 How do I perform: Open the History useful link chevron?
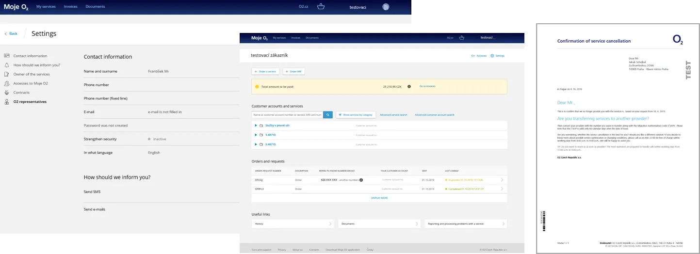pyautogui.click(x=330, y=224)
